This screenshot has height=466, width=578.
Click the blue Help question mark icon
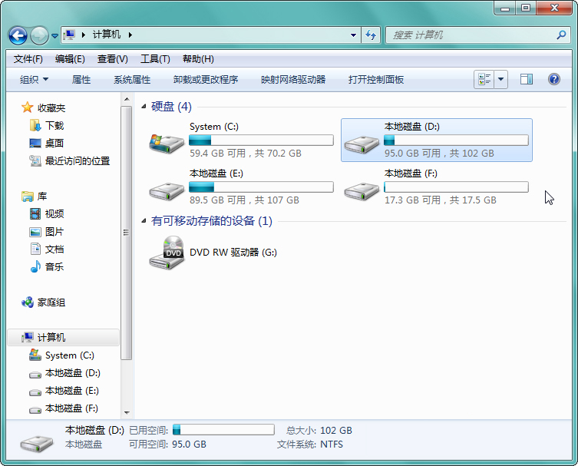pos(554,79)
